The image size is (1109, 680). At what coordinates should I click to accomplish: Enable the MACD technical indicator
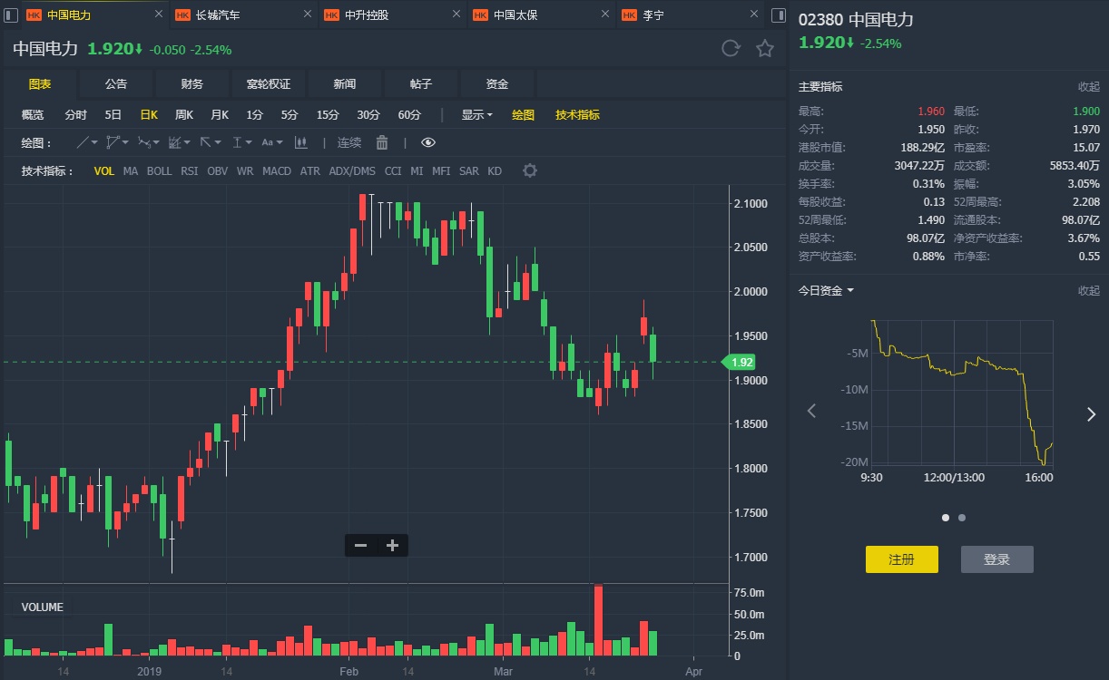277,171
